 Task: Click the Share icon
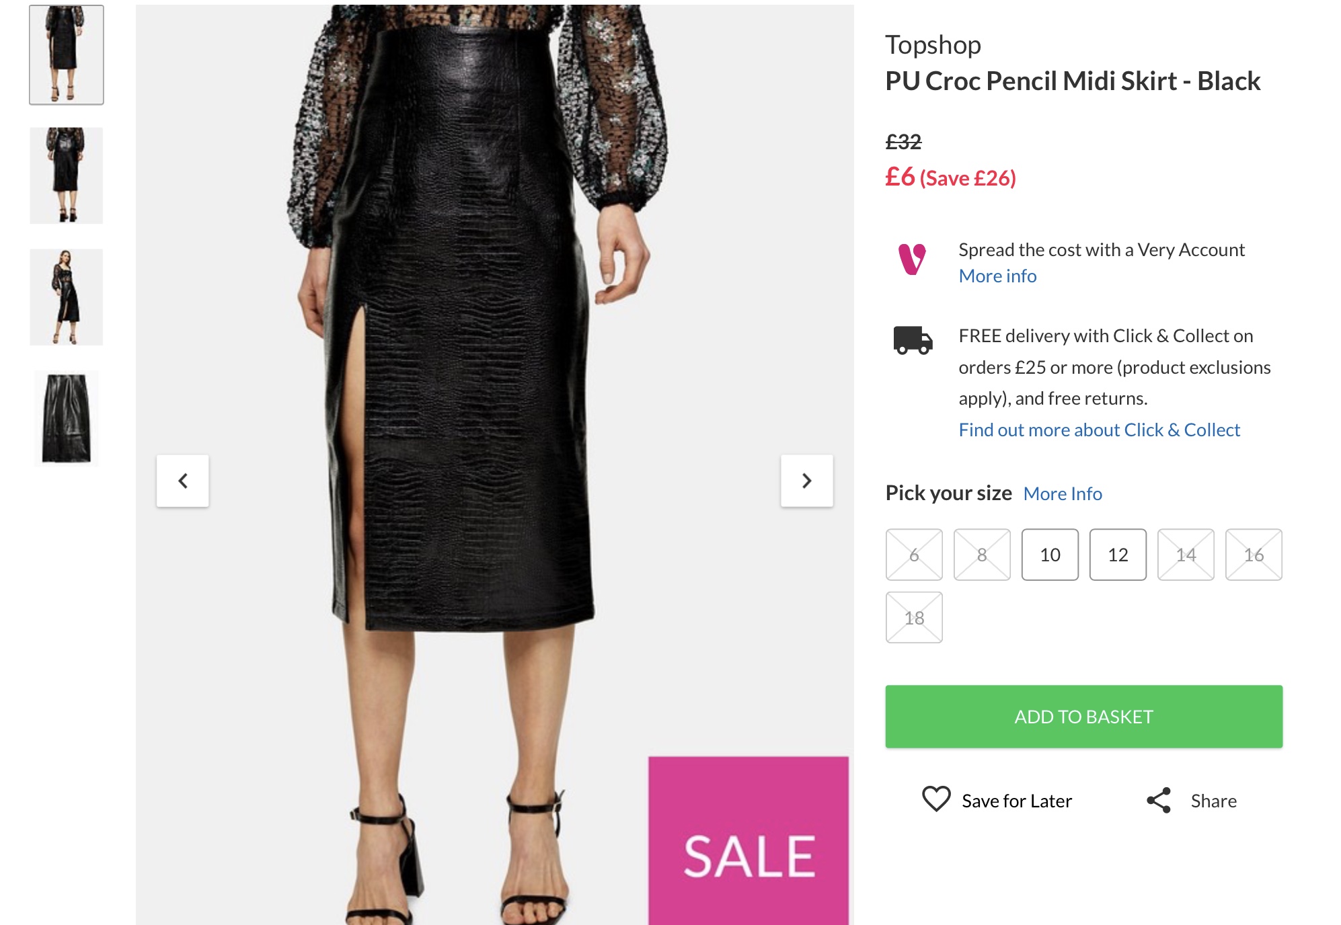[x=1159, y=800]
